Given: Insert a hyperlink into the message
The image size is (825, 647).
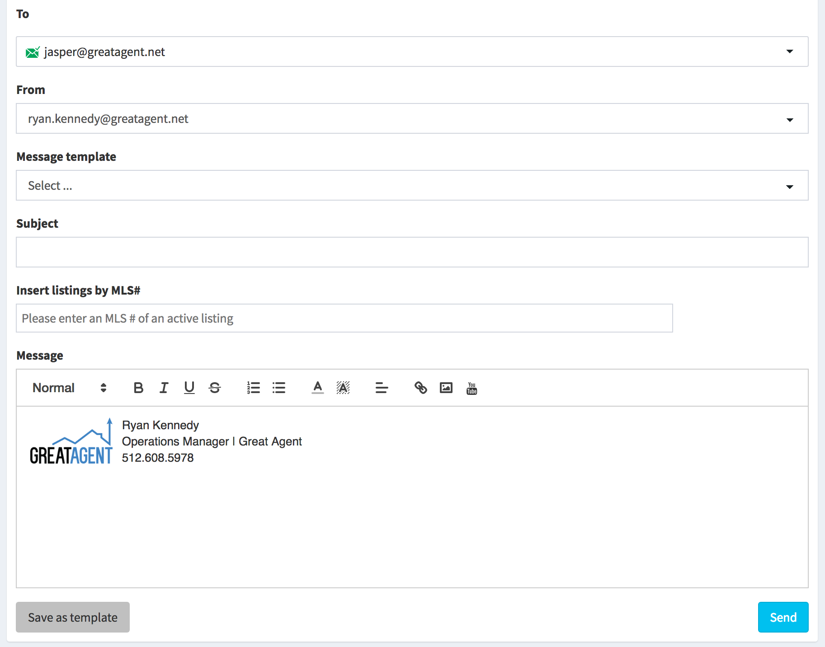Looking at the screenshot, I should (421, 388).
